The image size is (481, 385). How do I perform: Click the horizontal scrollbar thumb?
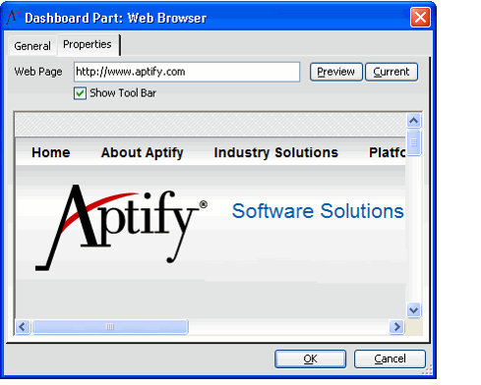(110, 327)
